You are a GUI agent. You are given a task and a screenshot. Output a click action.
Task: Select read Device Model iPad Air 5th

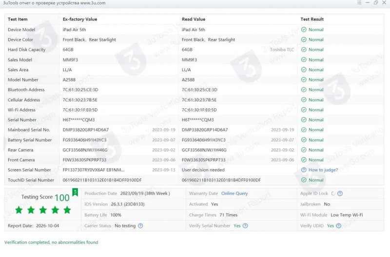(x=194, y=30)
